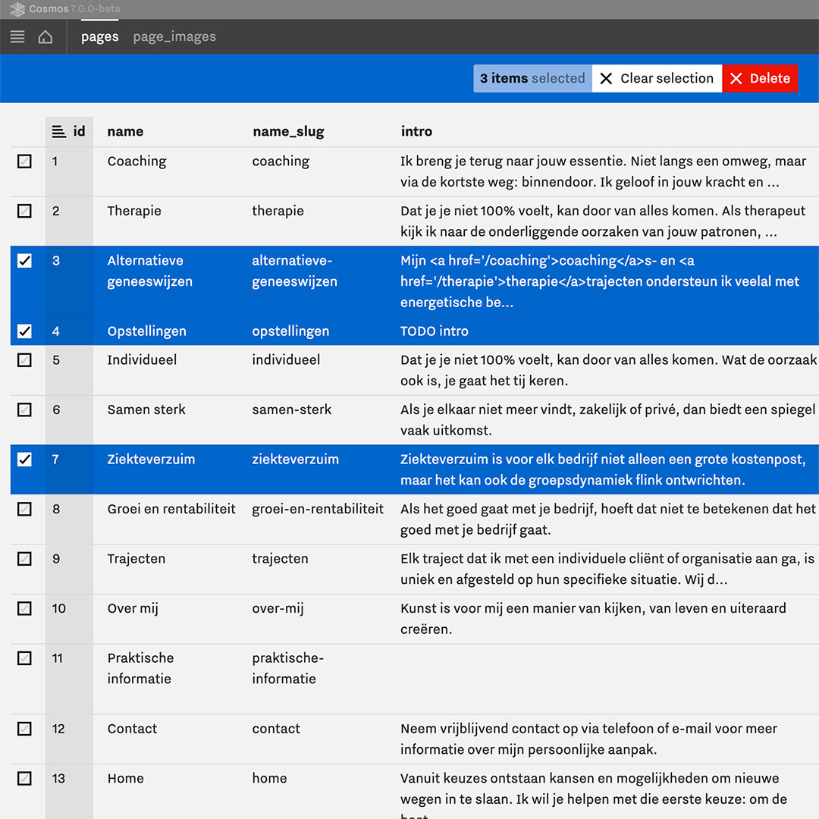819x819 pixels.
Task: Click the X icon in Clear selection
Action: coord(606,79)
